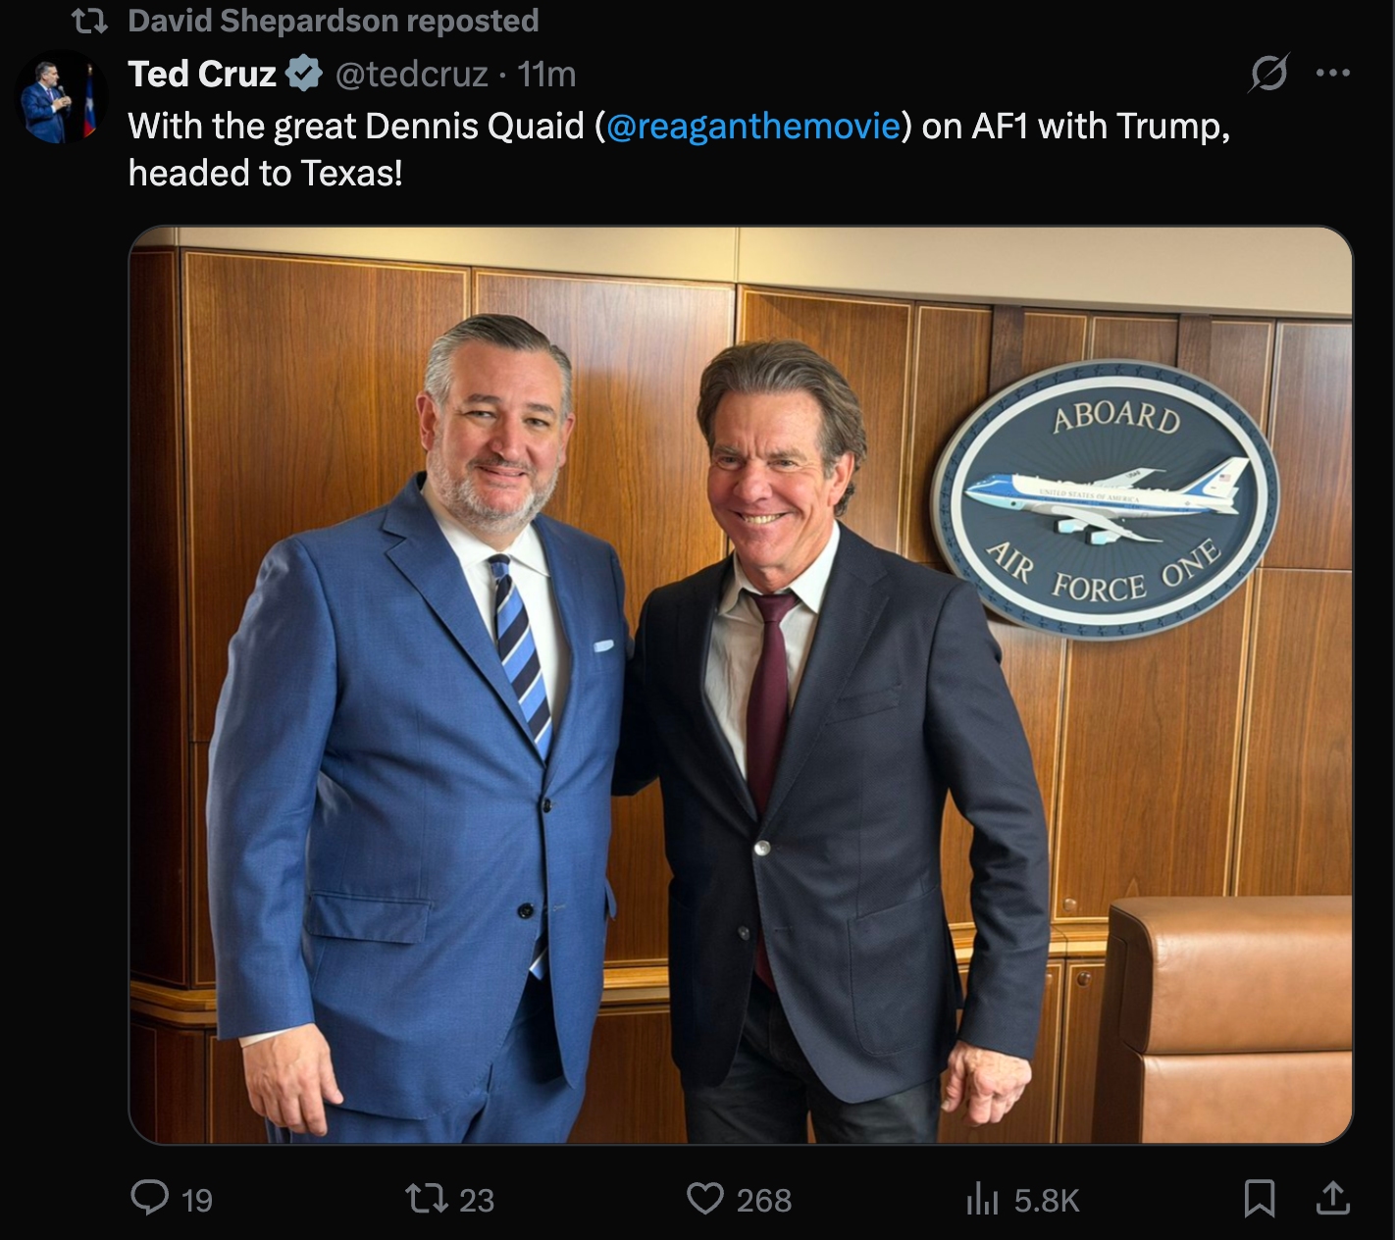Open the Air Force One photo
1395x1240 pixels.
(741, 685)
